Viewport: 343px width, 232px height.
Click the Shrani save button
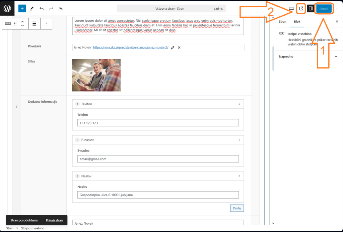324,9
